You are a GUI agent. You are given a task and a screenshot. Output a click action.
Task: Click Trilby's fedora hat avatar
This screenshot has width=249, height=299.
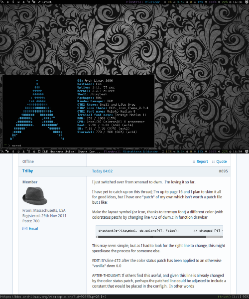pyautogui.click(x=35, y=196)
